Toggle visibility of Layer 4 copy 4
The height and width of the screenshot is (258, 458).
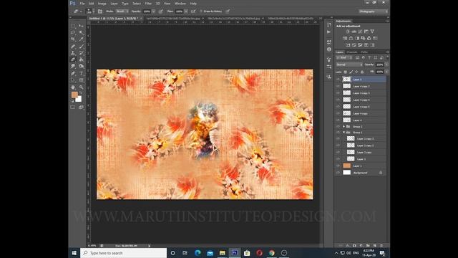click(338, 100)
